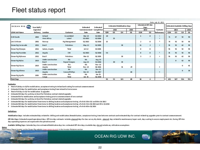Click the 'ConocoPhillips' customer cell
Screen dimensions: 200x150
(69, 72)
